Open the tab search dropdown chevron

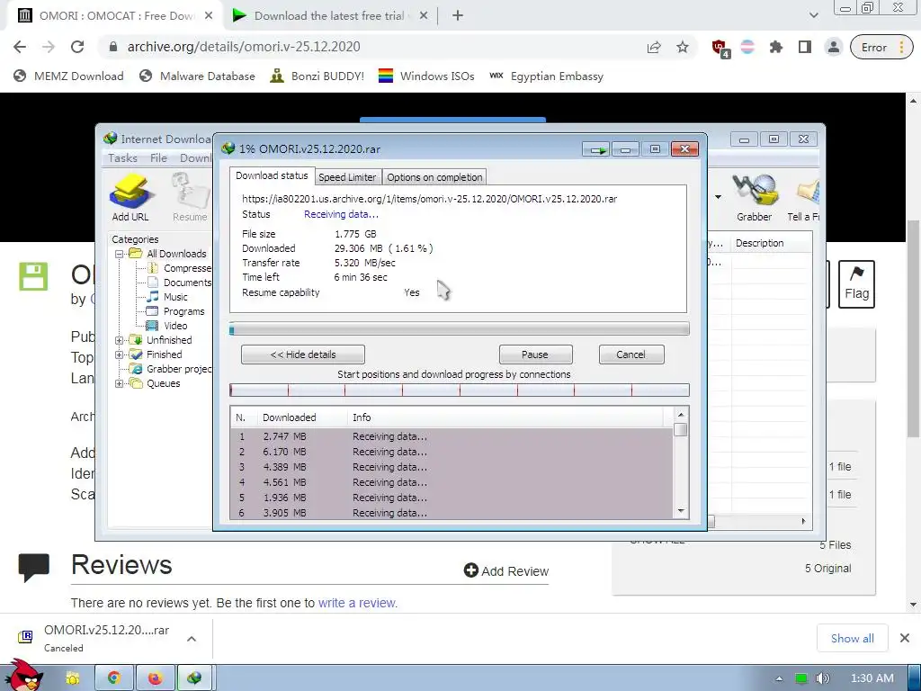tap(813, 15)
